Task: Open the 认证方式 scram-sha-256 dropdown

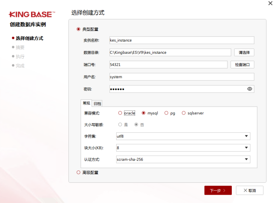Action: point(183,159)
